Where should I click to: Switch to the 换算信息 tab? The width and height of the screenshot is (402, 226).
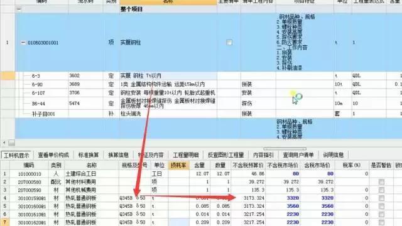click(x=119, y=155)
